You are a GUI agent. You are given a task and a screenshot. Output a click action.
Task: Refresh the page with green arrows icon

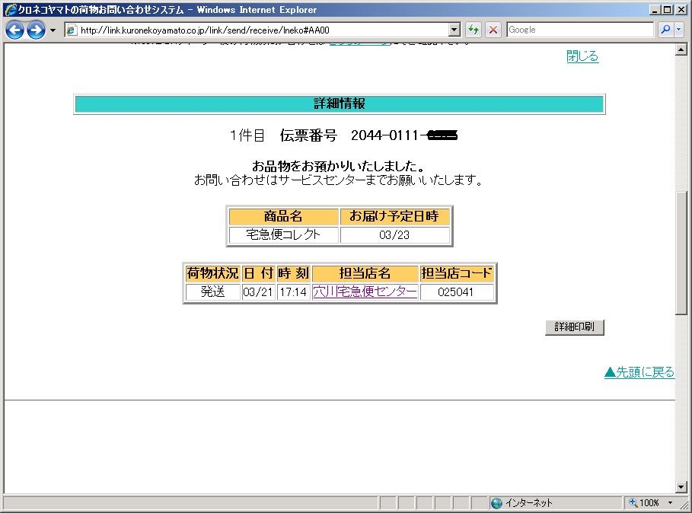(x=473, y=30)
